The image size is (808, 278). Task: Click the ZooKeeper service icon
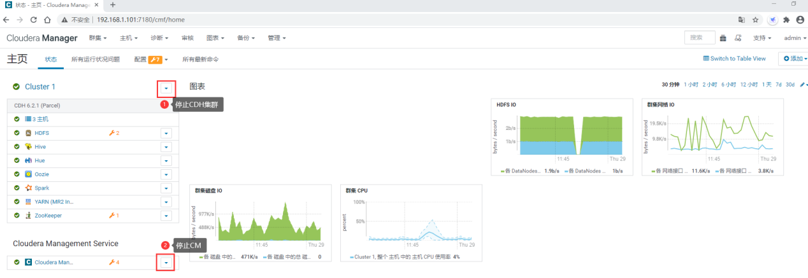click(x=28, y=216)
